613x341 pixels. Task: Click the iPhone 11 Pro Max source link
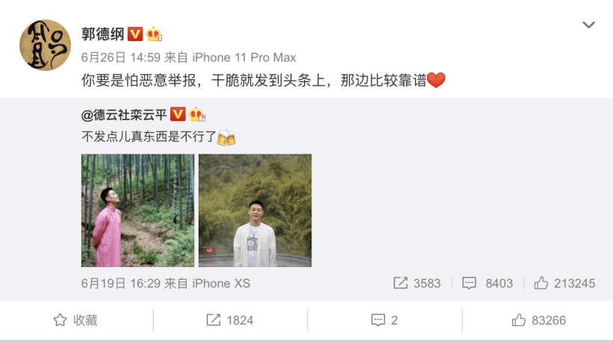244,57
